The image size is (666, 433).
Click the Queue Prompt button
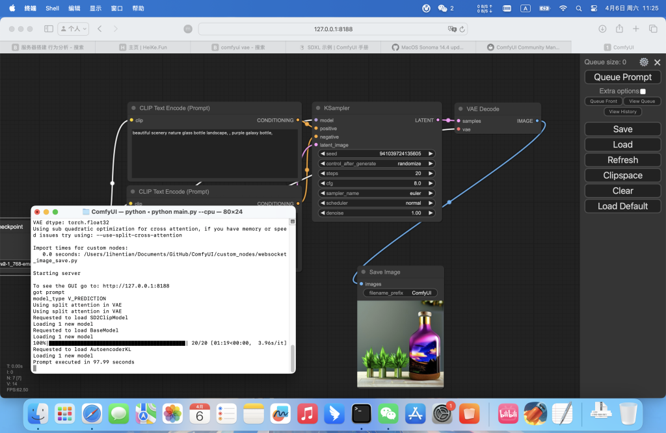(622, 77)
